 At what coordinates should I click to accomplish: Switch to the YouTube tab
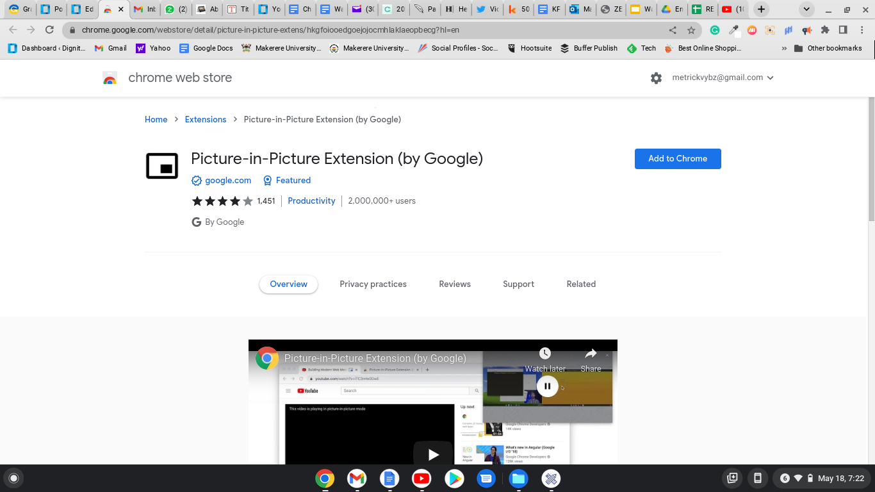click(733, 10)
